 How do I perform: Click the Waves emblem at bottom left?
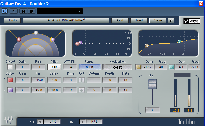(8, 120)
